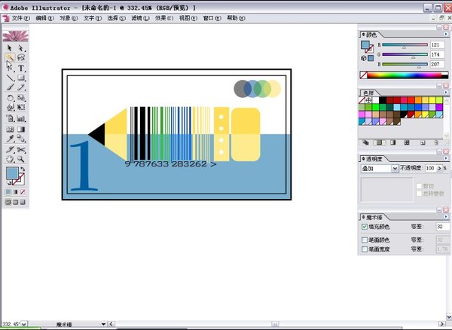Screen dimensions: 452x330
Task: Open the opacity slider arrow next to 100
Action: click(x=439, y=168)
